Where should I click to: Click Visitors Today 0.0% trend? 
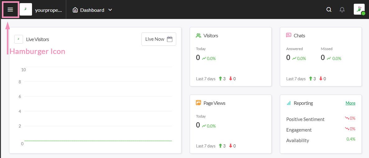tap(209, 58)
